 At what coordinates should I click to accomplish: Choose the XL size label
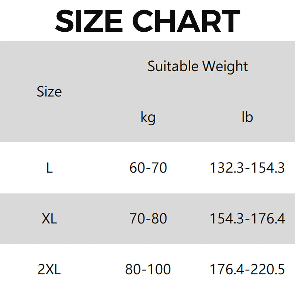click(49, 219)
